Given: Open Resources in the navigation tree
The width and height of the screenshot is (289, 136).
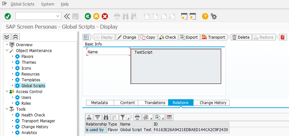Looking at the screenshot, I should pyautogui.click(x=30, y=74).
